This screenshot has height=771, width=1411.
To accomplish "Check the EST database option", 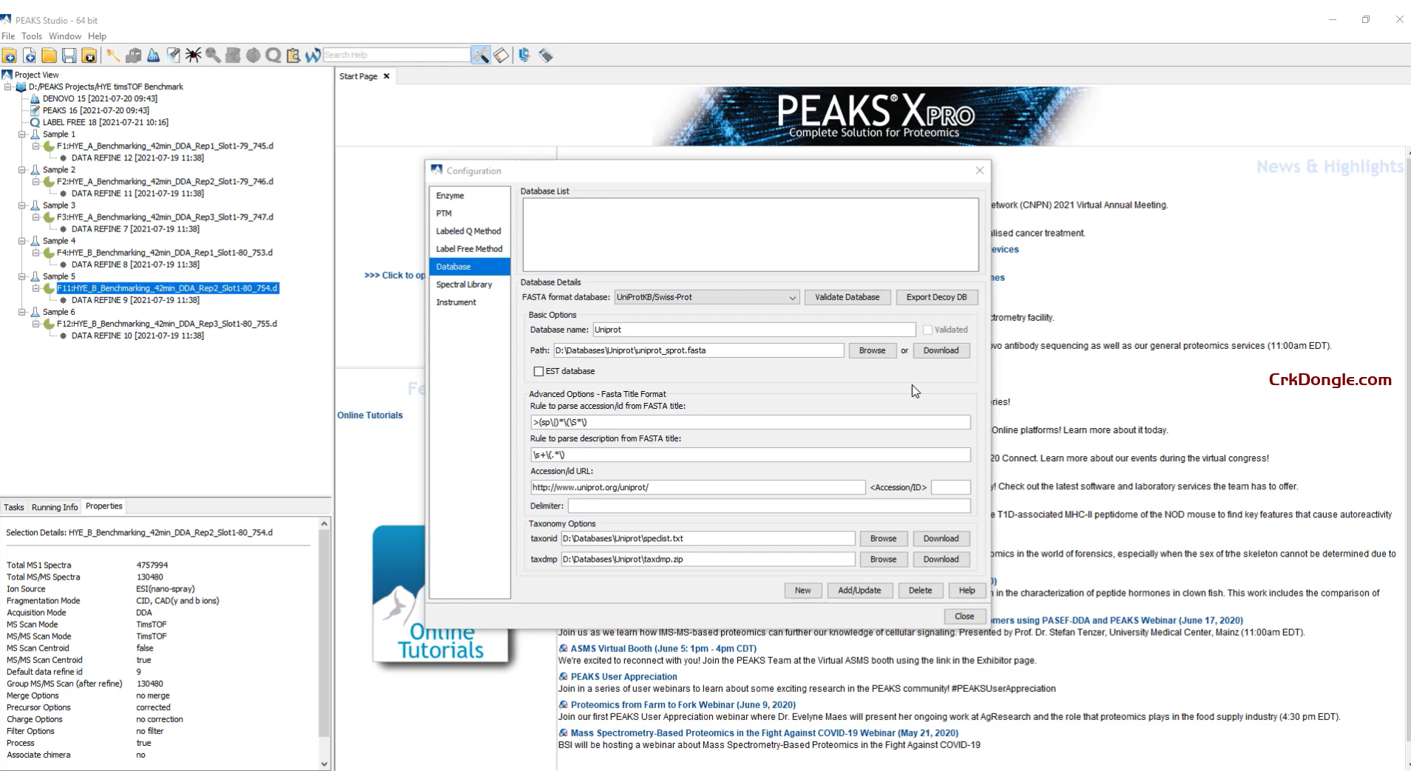I will [538, 371].
